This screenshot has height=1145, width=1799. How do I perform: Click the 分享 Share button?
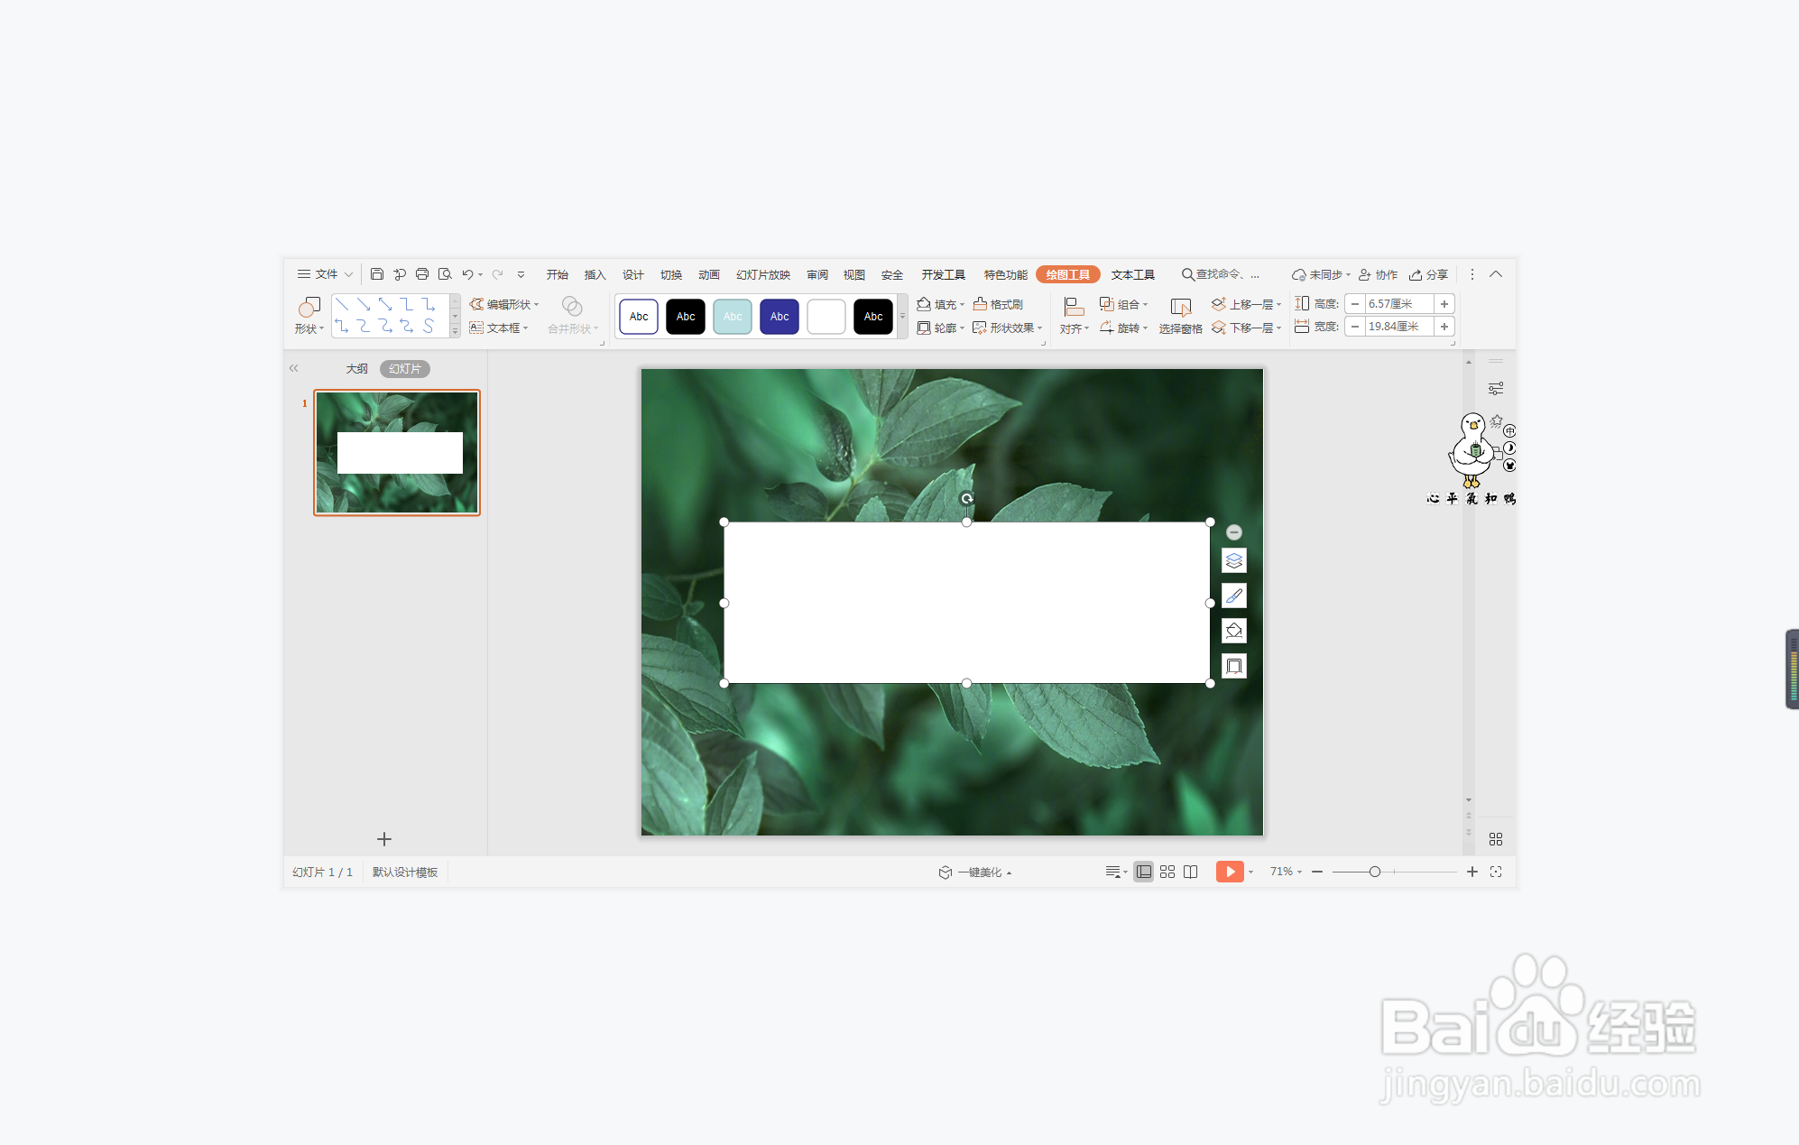(x=1429, y=274)
